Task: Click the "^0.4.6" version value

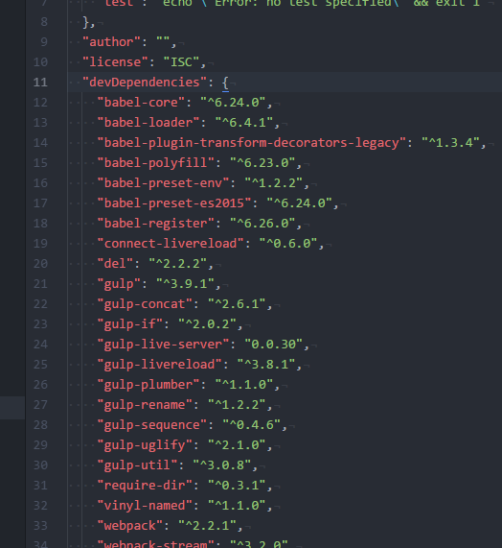Action: click(251, 425)
